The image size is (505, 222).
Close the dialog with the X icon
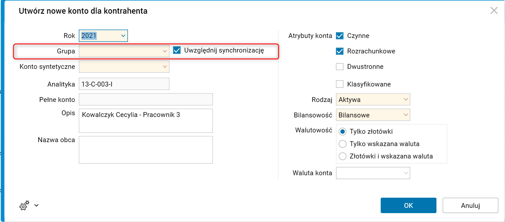pyautogui.click(x=494, y=11)
